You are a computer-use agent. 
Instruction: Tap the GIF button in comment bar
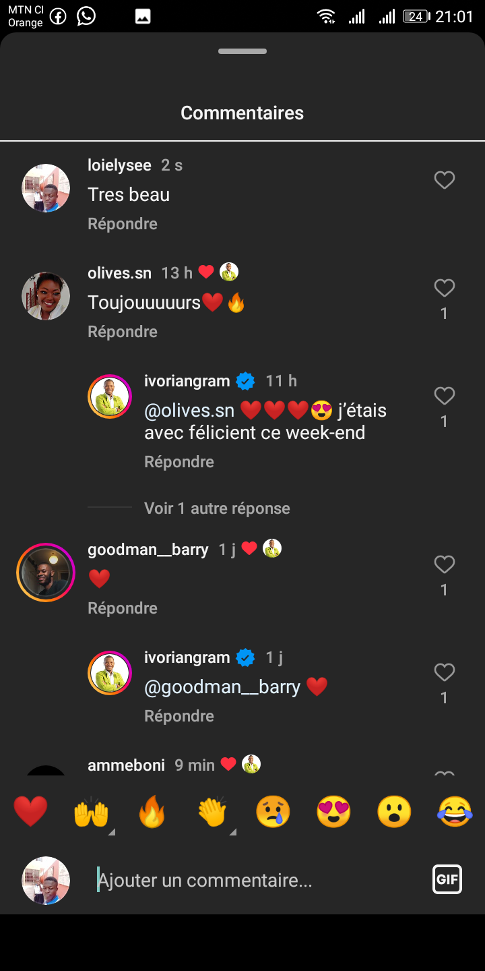[x=447, y=879]
